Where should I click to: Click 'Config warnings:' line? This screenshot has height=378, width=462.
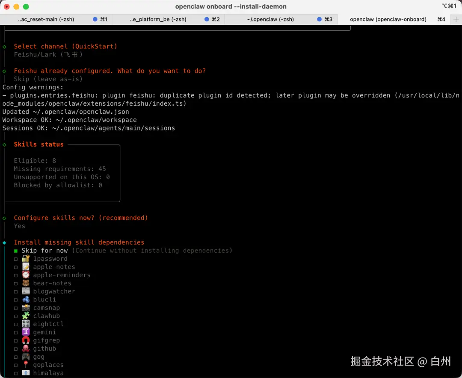[33, 87]
